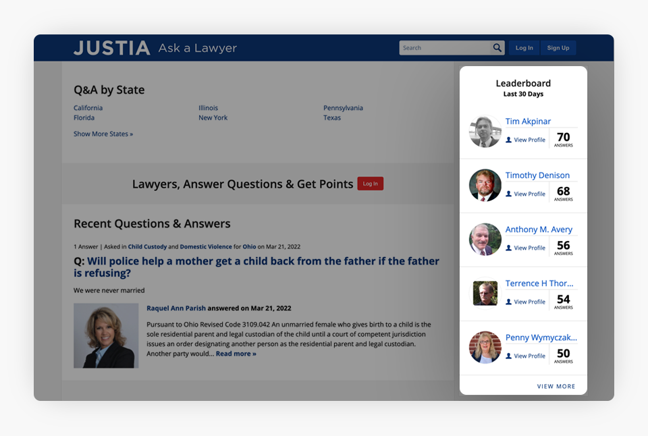The image size is (648, 436).
Task: Click Tim Akpinar's profile photo
Action: tap(485, 132)
